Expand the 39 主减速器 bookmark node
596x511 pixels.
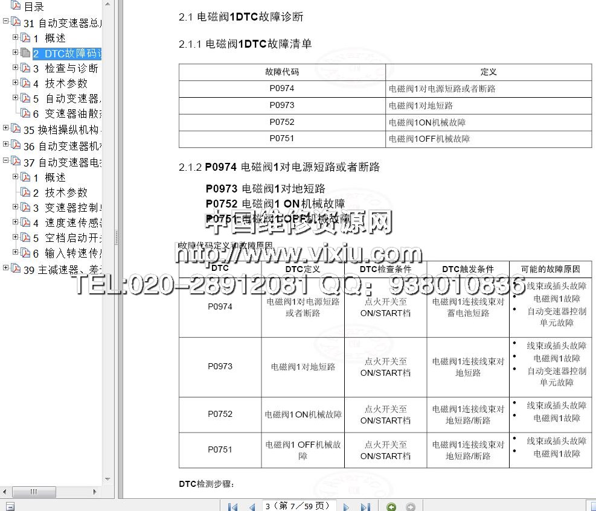6,268
